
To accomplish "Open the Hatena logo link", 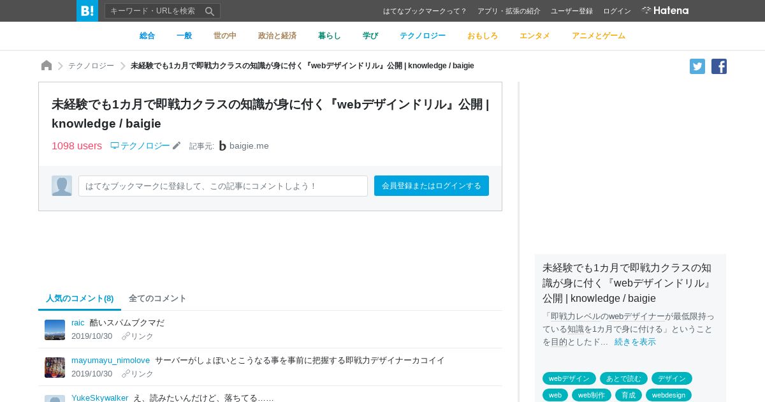I will click(665, 10).
